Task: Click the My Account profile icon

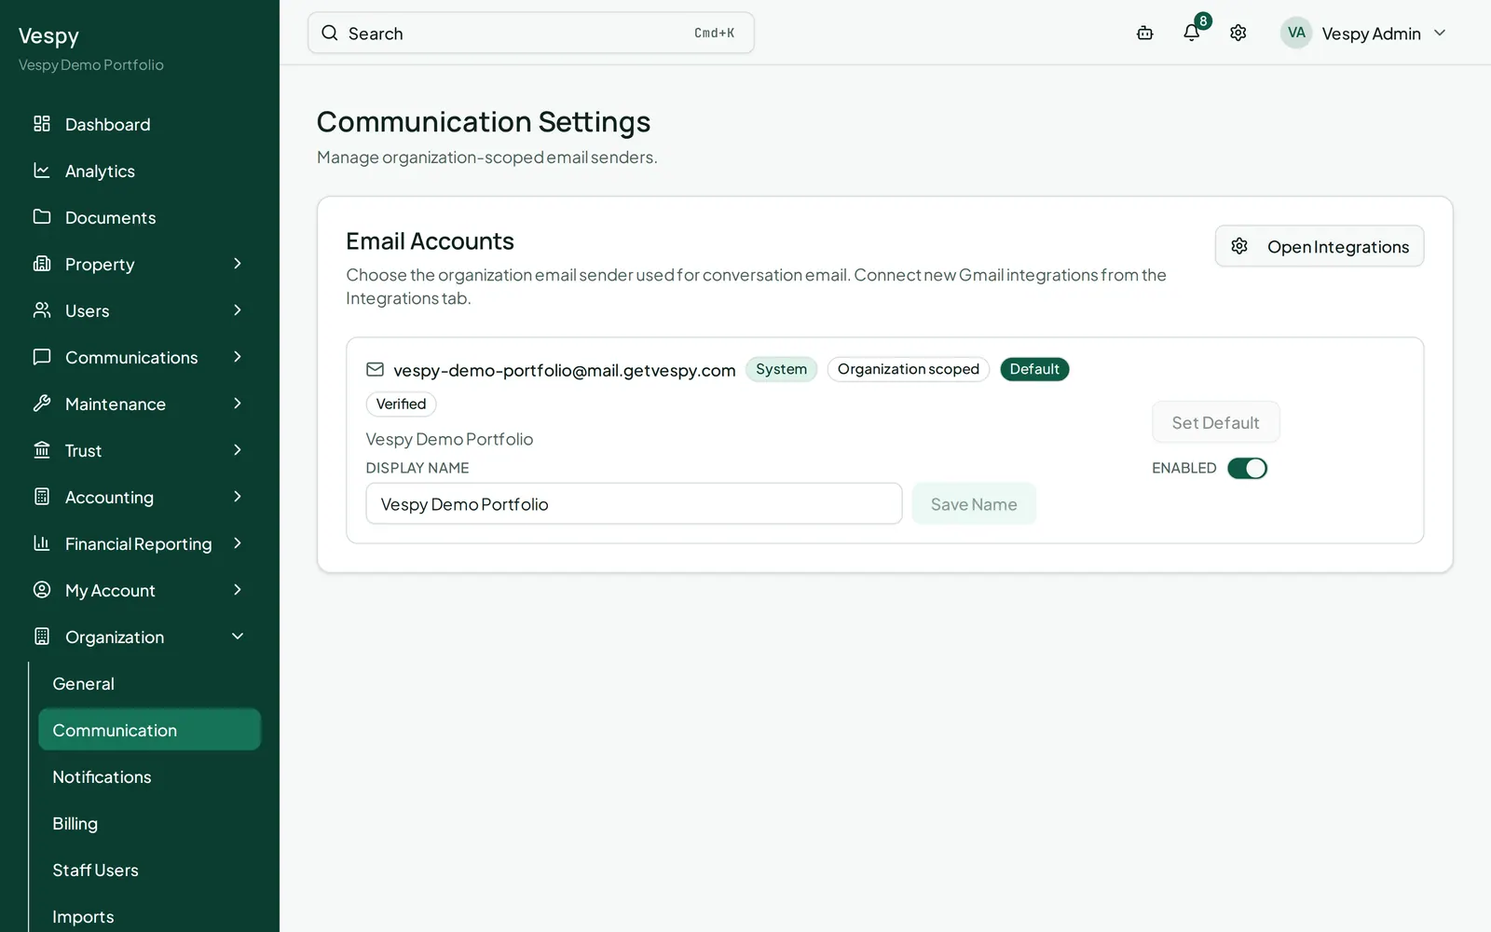Action: [42, 590]
